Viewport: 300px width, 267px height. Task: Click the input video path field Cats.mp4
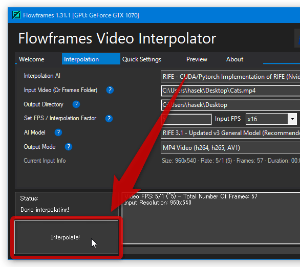point(230,91)
